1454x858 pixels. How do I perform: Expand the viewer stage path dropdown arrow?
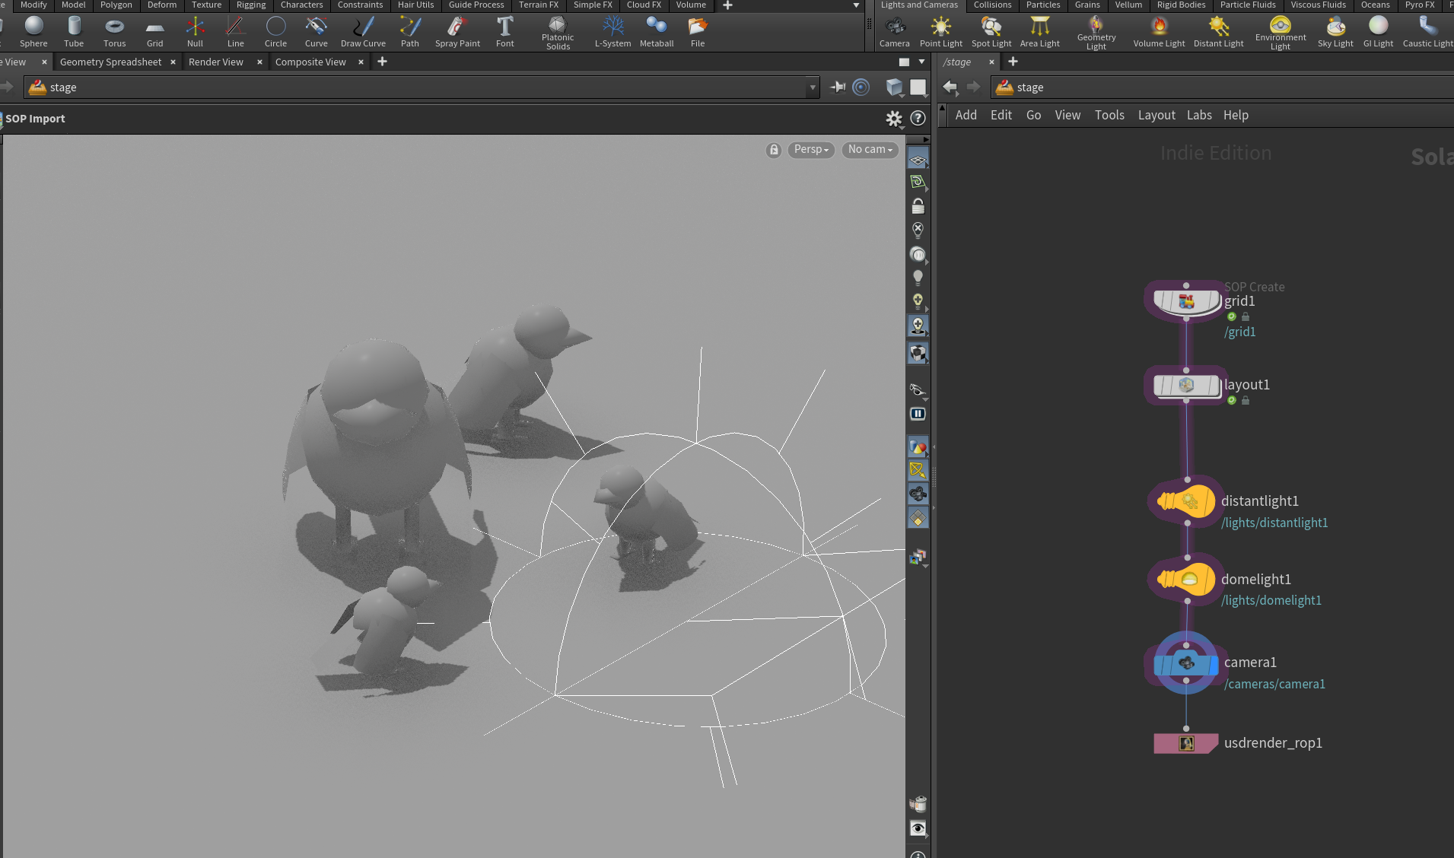pyautogui.click(x=813, y=87)
